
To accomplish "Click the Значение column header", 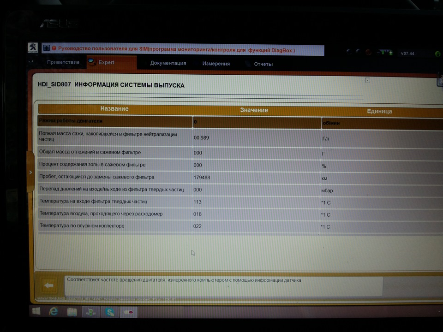I will click(254, 110).
